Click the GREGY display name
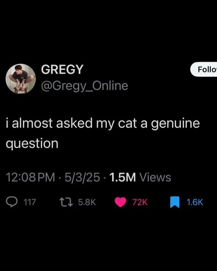Screen dimensions: 217x271 [62, 69]
